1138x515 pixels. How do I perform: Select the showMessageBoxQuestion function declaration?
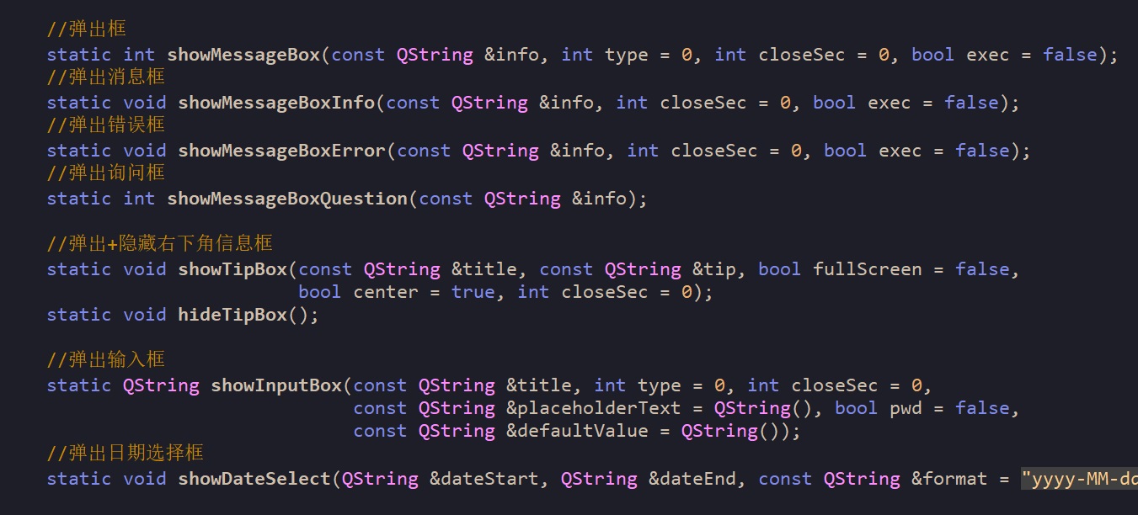coord(287,199)
